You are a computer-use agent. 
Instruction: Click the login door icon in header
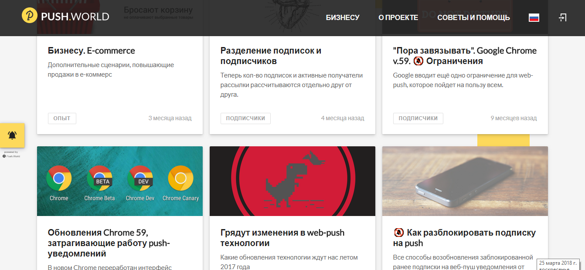point(563,17)
